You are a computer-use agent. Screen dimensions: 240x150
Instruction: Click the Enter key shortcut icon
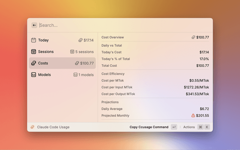tap(174, 127)
